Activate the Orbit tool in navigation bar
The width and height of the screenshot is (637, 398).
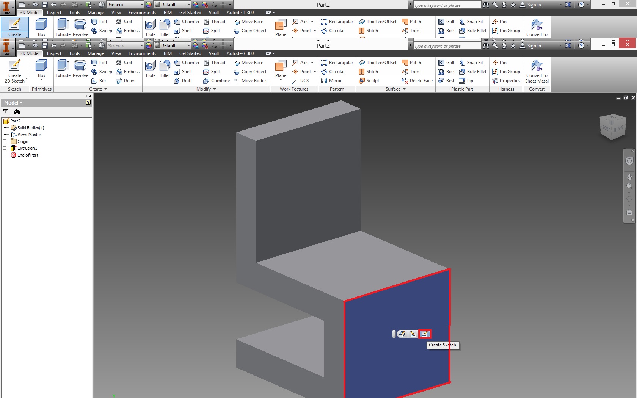click(629, 199)
